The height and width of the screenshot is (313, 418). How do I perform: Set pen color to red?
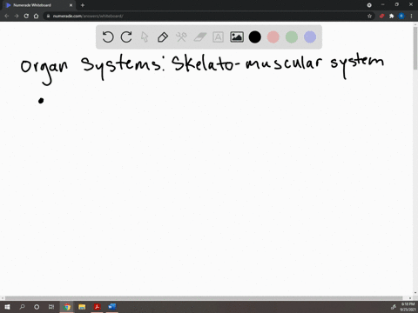click(273, 37)
